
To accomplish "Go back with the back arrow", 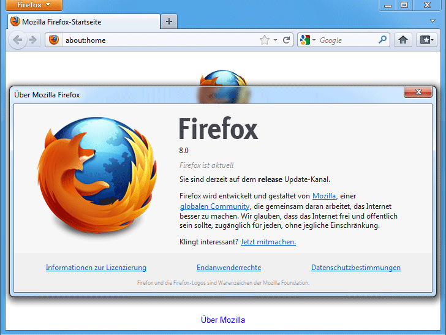I will click(18, 40).
